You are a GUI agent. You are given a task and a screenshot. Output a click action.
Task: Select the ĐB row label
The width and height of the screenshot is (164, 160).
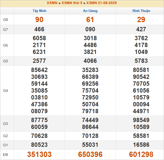[x=5, y=155]
